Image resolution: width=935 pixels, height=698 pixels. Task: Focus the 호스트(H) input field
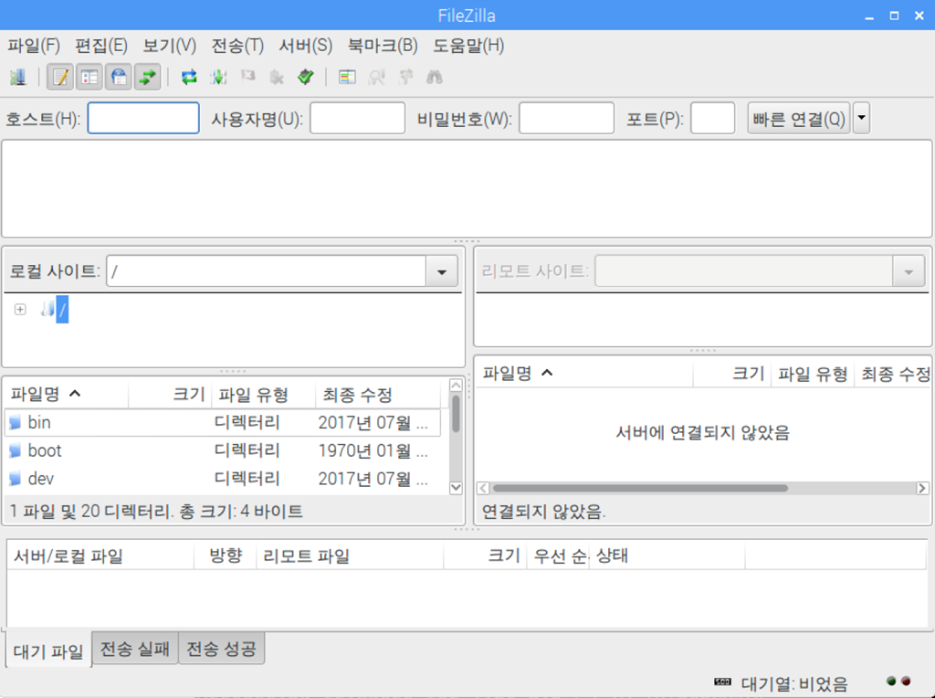[143, 118]
